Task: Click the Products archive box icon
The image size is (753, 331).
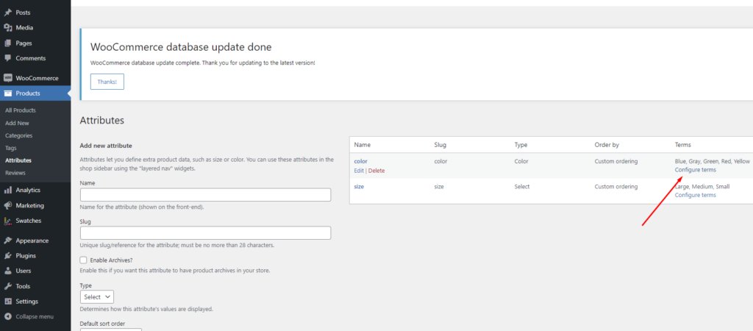Action: 7,93
